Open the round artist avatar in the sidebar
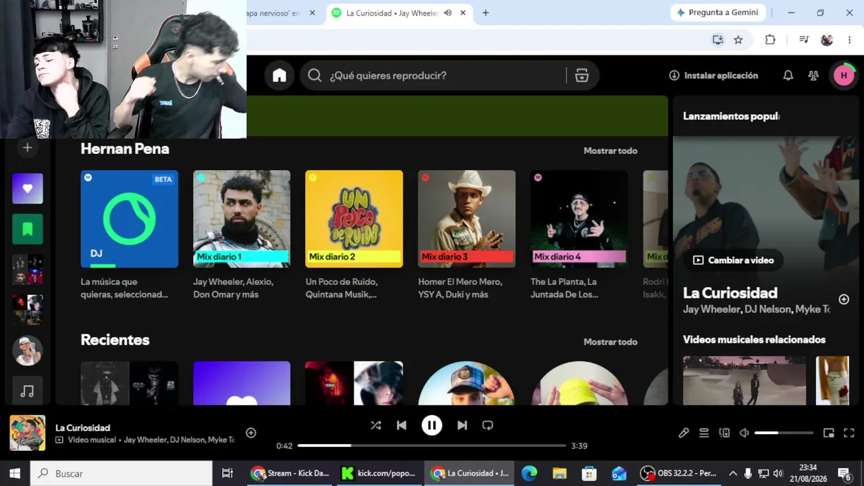Image resolution: width=864 pixels, height=486 pixels. pos(28,350)
